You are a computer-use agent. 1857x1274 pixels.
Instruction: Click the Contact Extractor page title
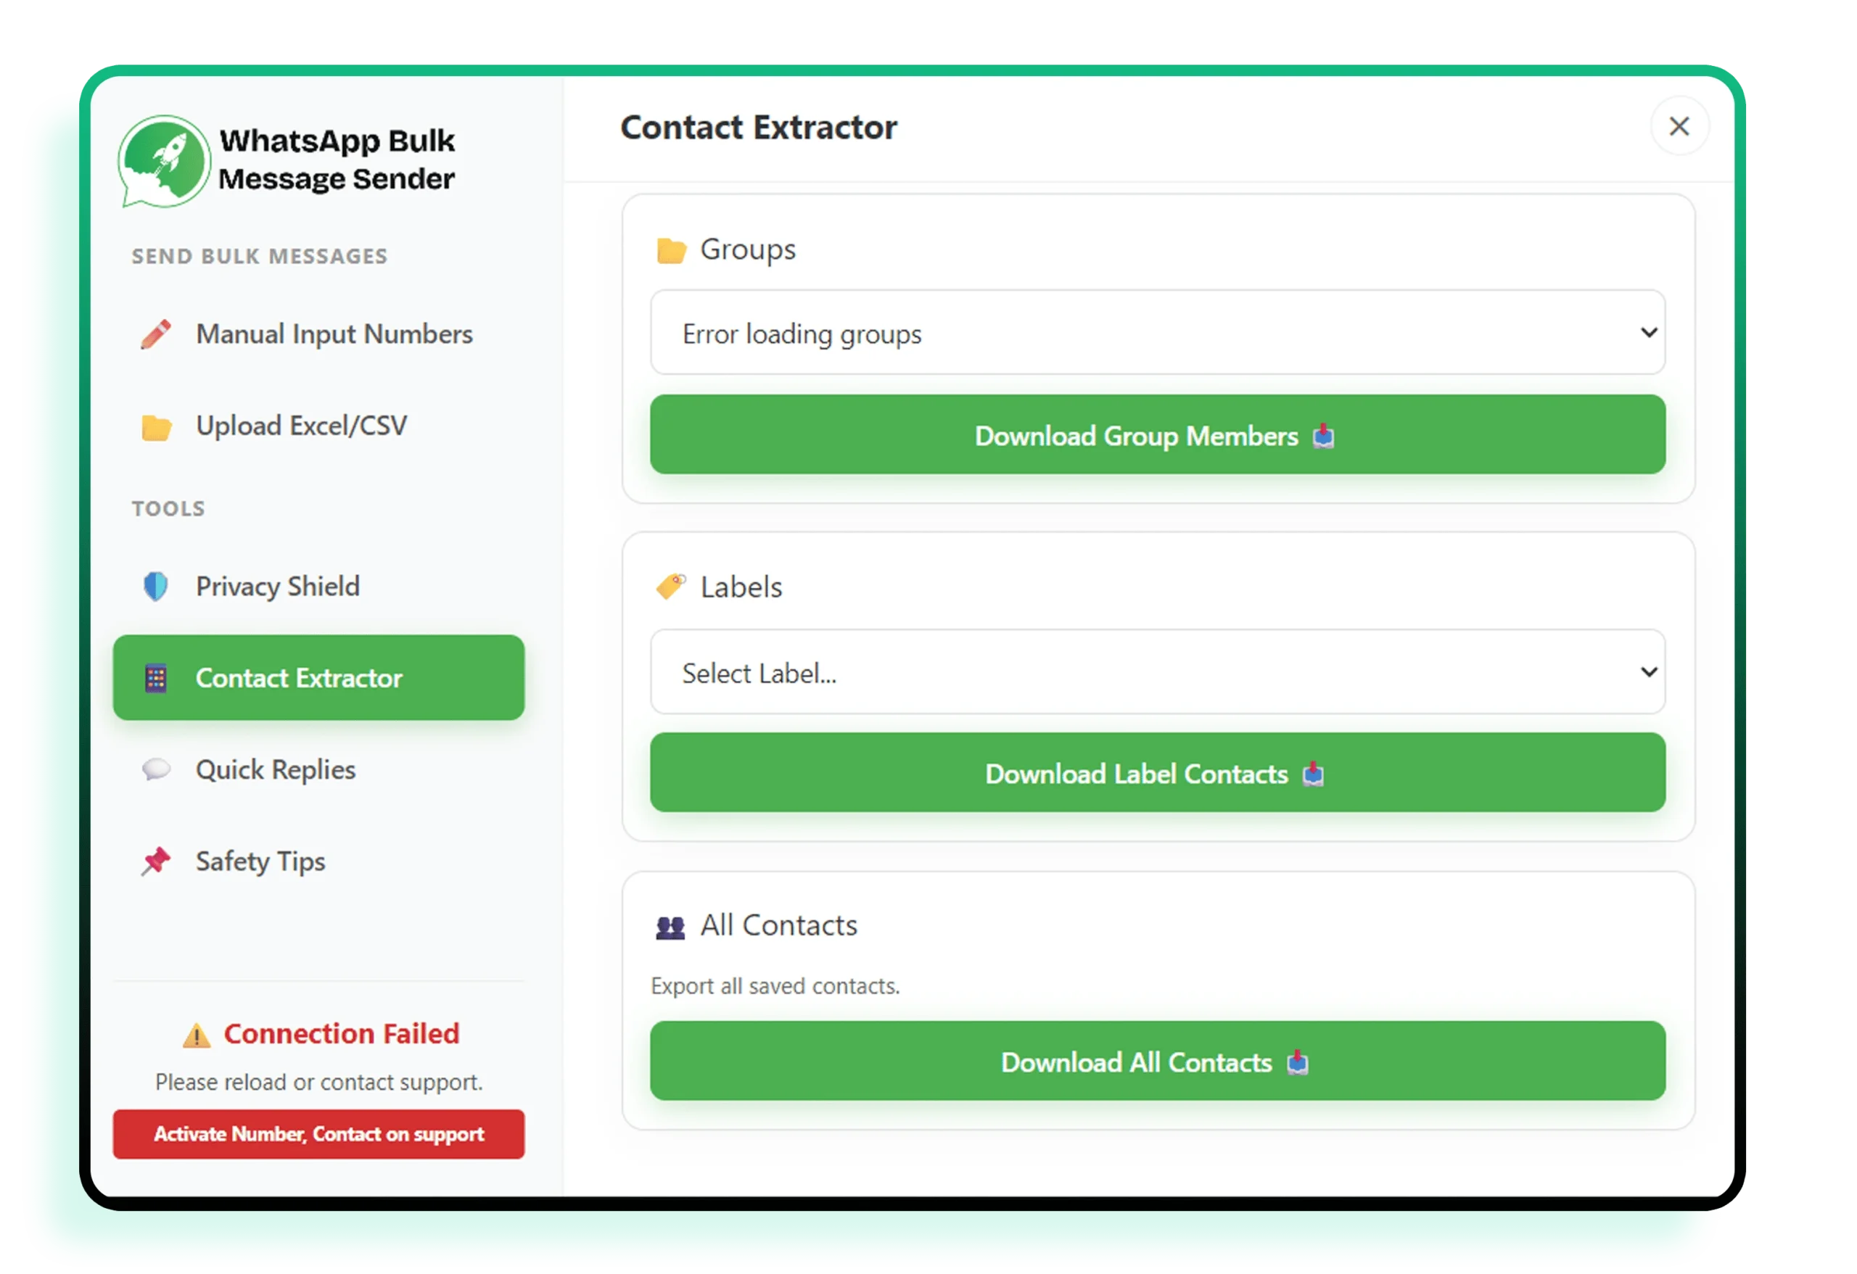(x=759, y=128)
